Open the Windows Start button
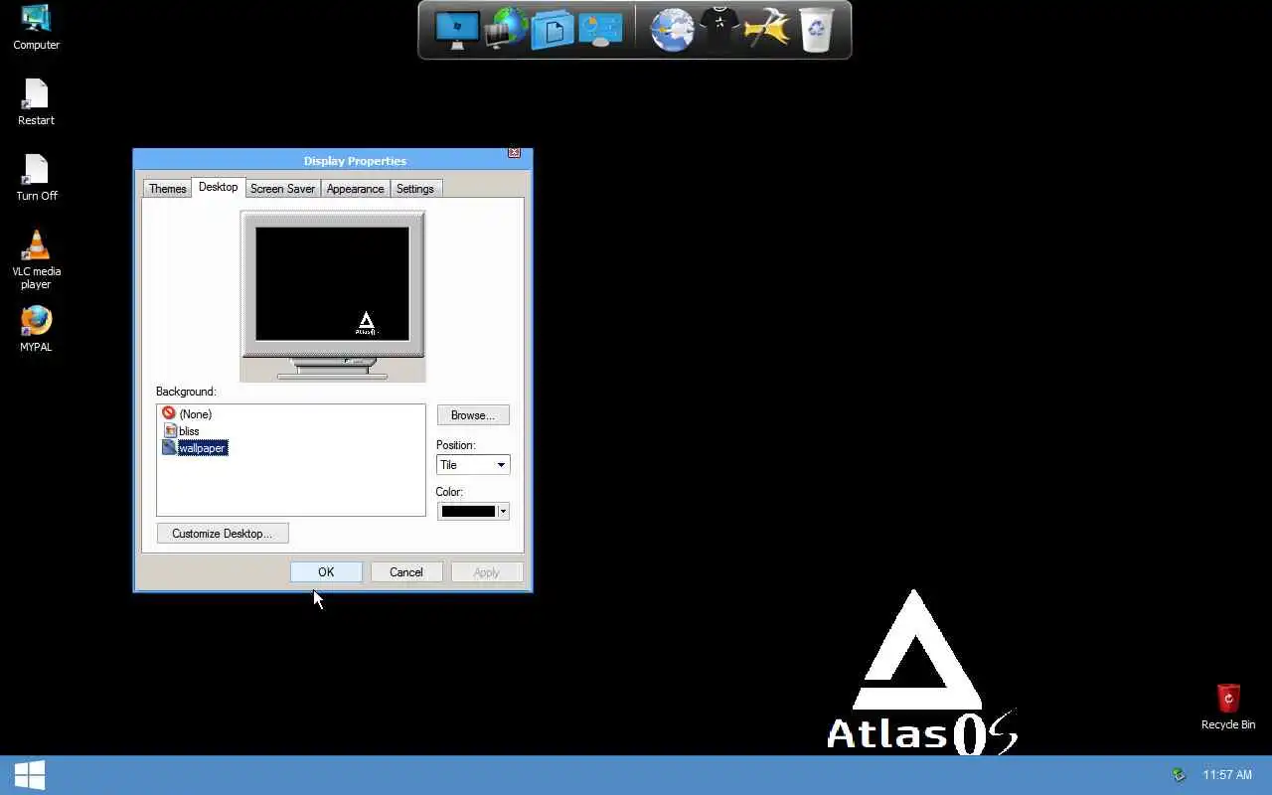1272x795 pixels. (29, 775)
